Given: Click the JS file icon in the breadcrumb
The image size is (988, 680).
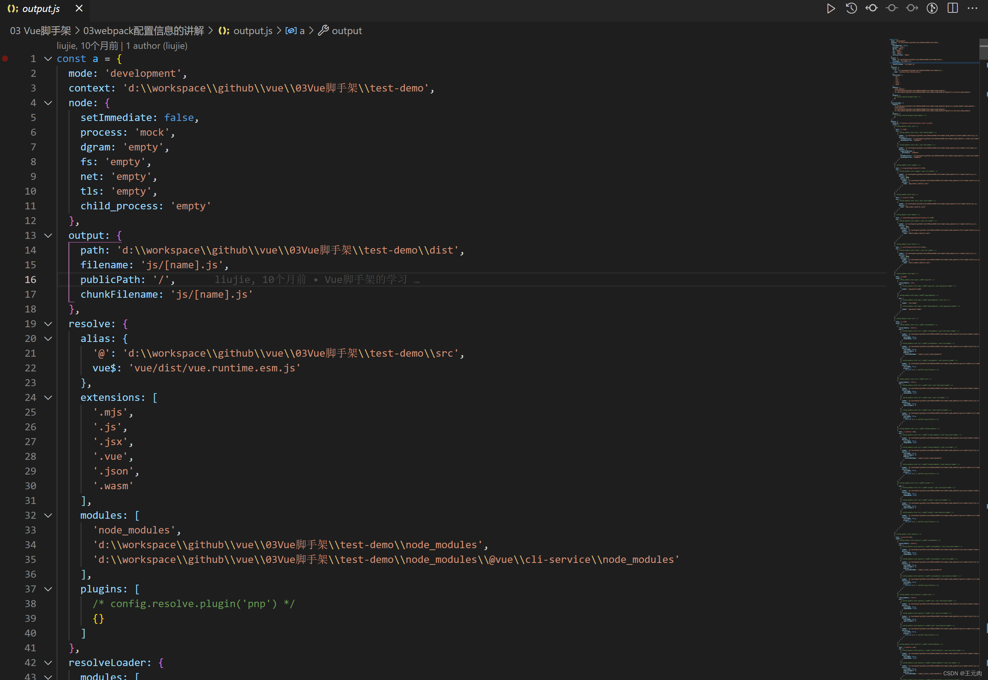Looking at the screenshot, I should (224, 31).
